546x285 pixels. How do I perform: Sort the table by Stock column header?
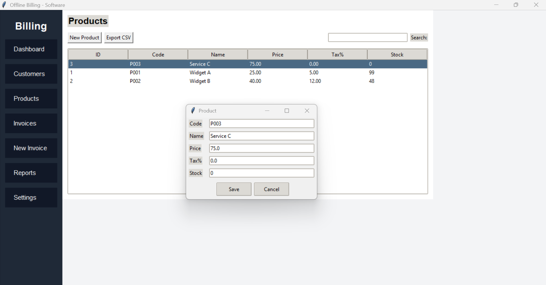point(397,55)
